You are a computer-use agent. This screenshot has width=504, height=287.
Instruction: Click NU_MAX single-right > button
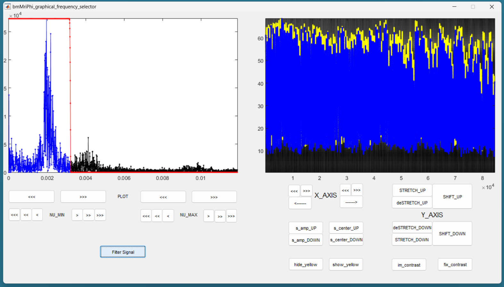coord(208,216)
